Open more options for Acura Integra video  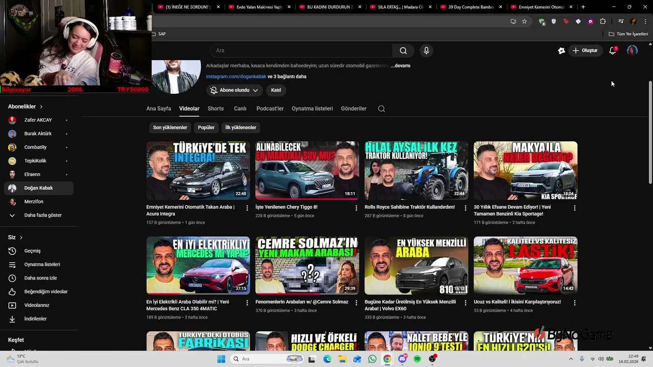tap(247, 208)
